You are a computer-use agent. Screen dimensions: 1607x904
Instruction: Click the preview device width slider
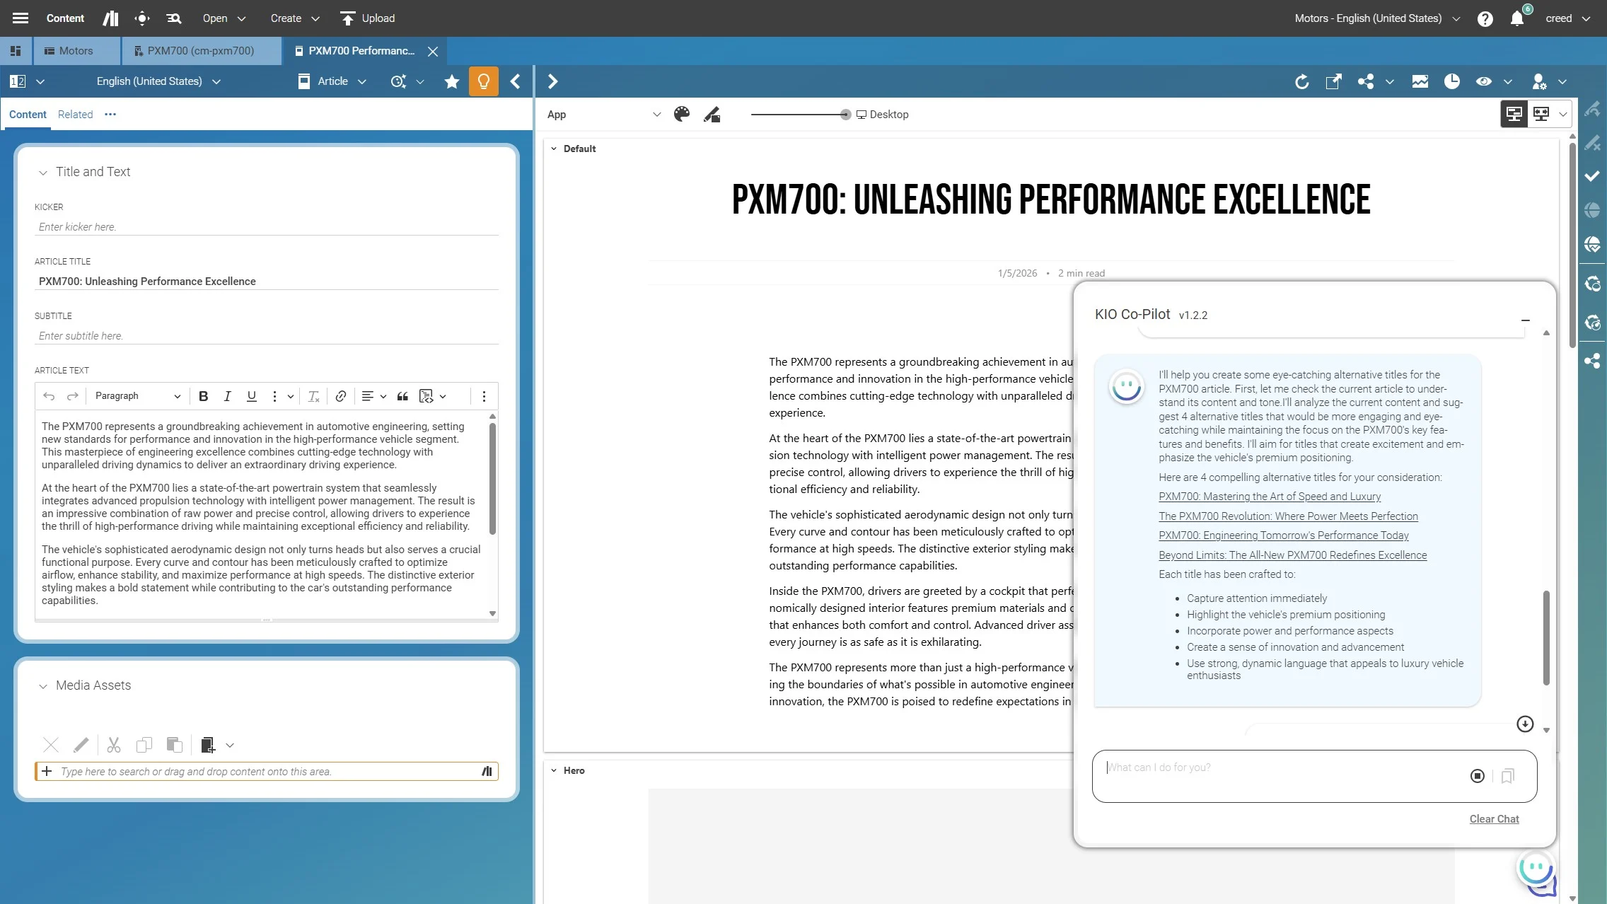click(x=799, y=115)
